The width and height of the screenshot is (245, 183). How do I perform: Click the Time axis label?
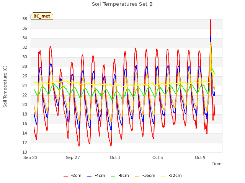(217, 164)
